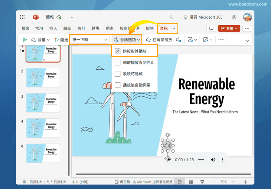Open the 音量 volume dropdown
Image resolution: width=271 pixels, height=189 pixels.
[x=40, y=40]
